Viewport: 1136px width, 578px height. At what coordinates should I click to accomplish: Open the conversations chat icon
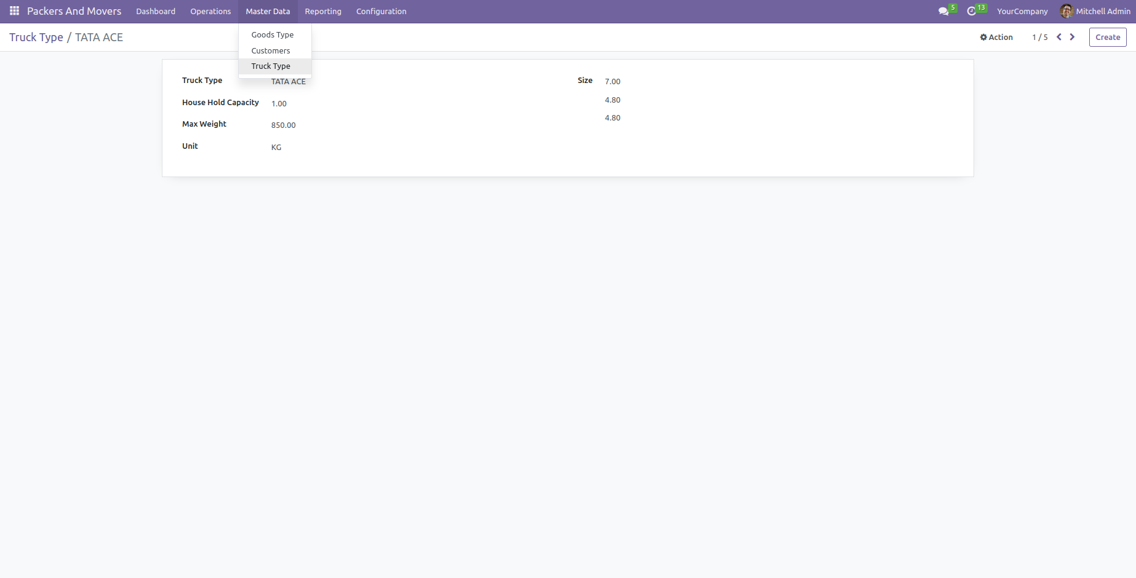coord(943,11)
